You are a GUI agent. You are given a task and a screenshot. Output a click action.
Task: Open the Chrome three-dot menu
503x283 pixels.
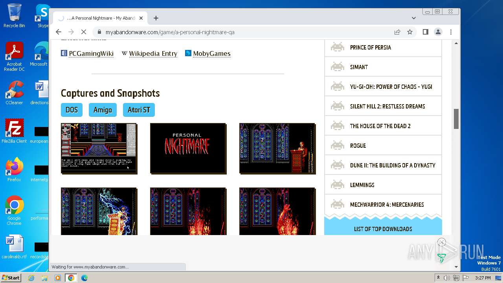coord(451,32)
